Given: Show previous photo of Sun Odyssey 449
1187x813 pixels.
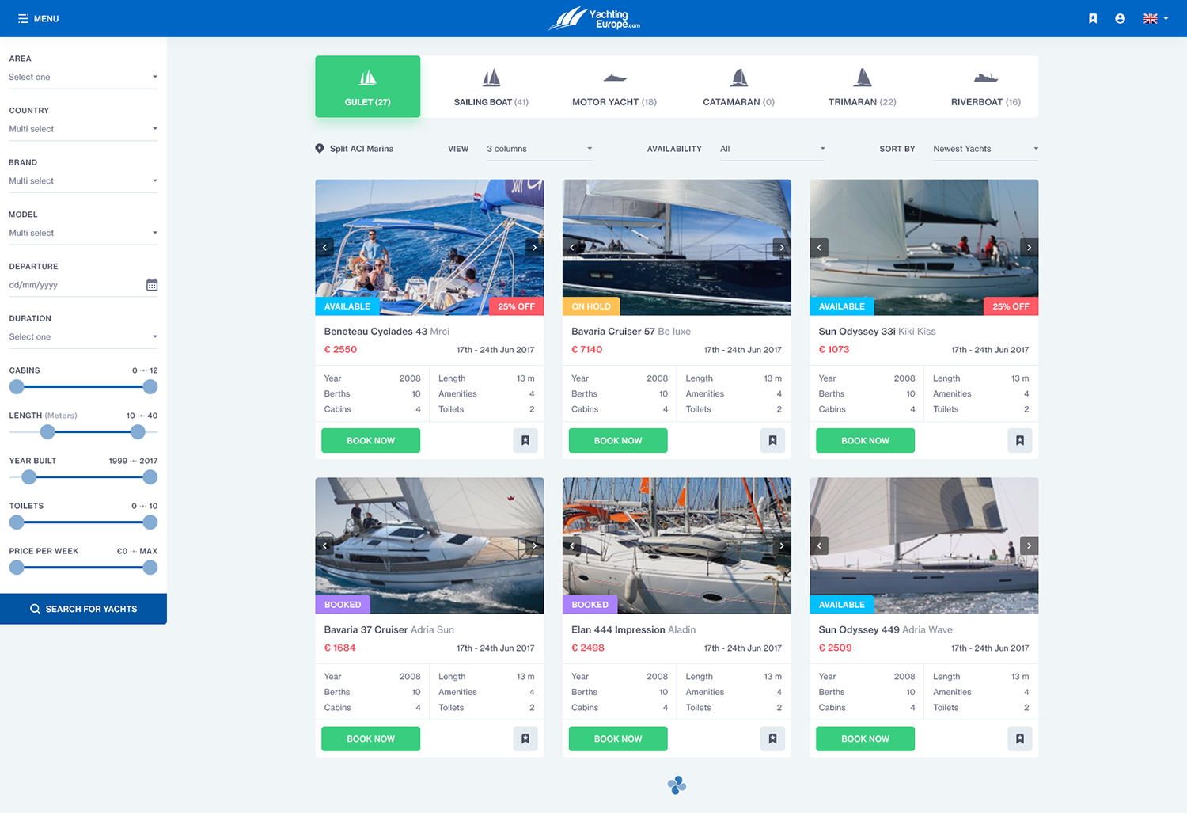Looking at the screenshot, I should coord(819,545).
